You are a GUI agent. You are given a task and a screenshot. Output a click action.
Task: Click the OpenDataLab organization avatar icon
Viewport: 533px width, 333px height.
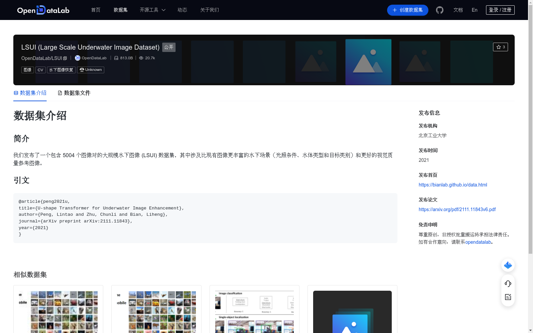(77, 58)
